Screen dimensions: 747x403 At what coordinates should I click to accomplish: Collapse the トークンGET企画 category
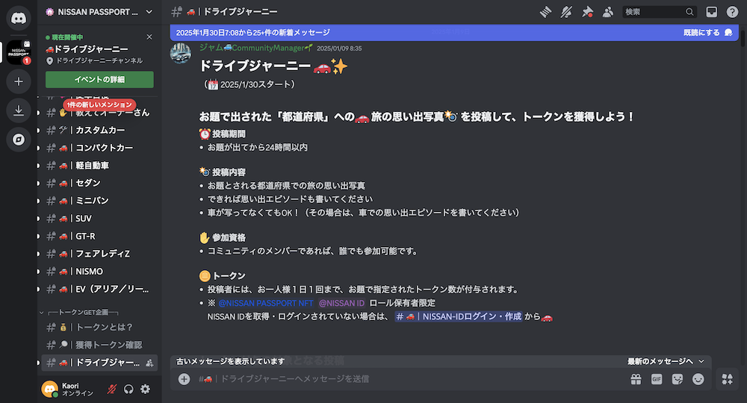coord(79,312)
